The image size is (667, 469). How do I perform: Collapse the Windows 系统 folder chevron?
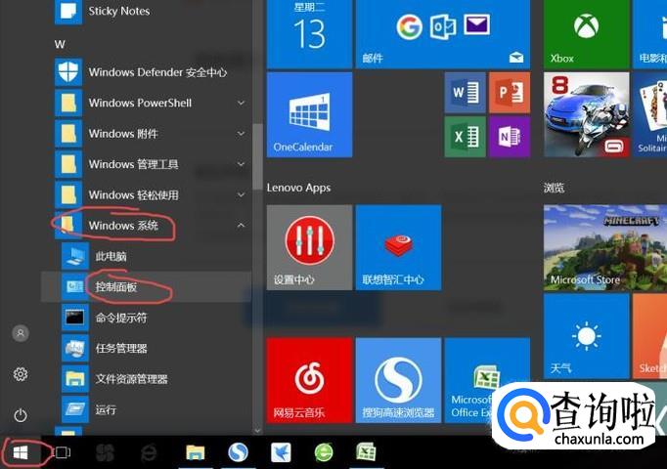tap(241, 225)
